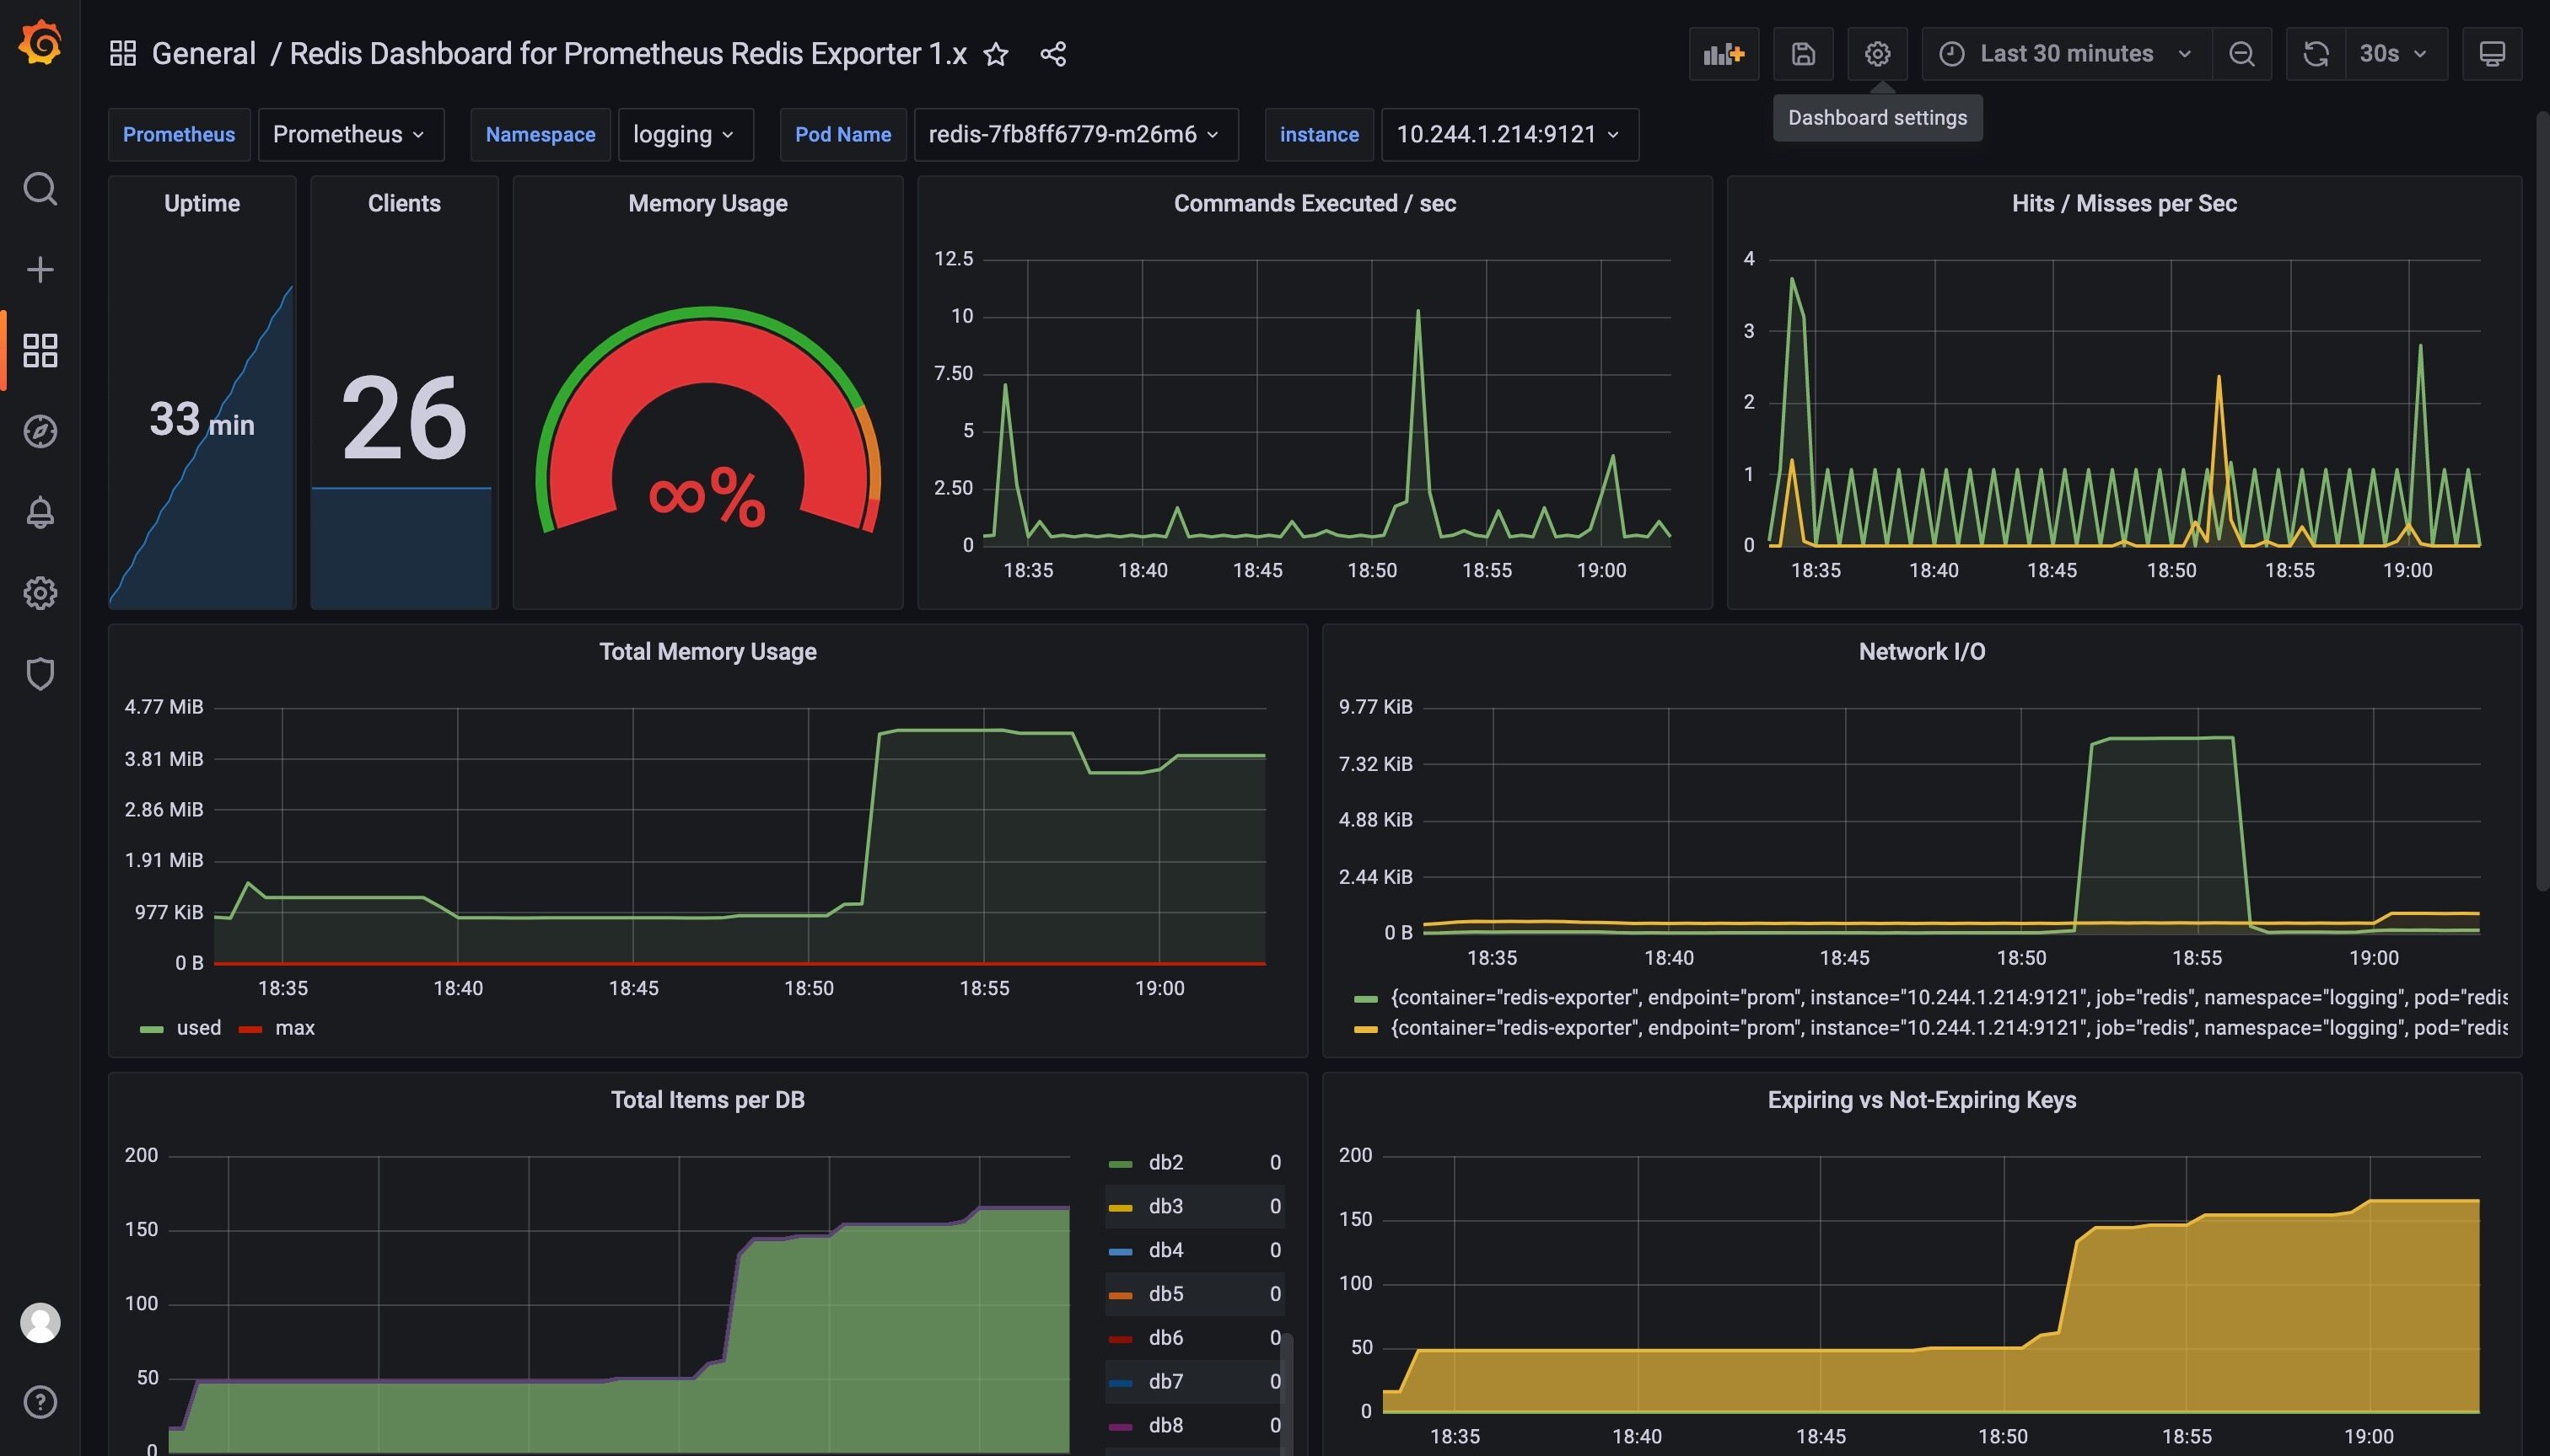Open the logging namespace dropdown
2550x1456 pixels.
686,134
